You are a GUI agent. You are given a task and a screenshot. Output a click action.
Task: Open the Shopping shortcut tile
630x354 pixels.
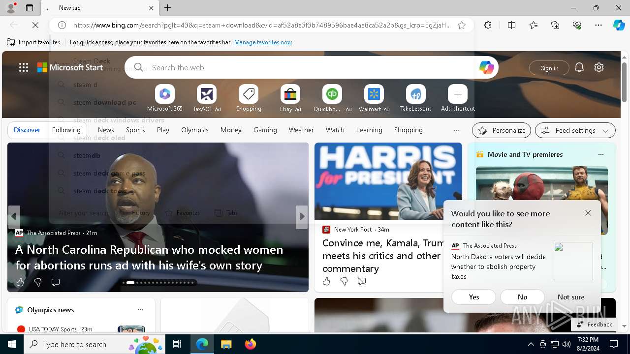click(249, 98)
